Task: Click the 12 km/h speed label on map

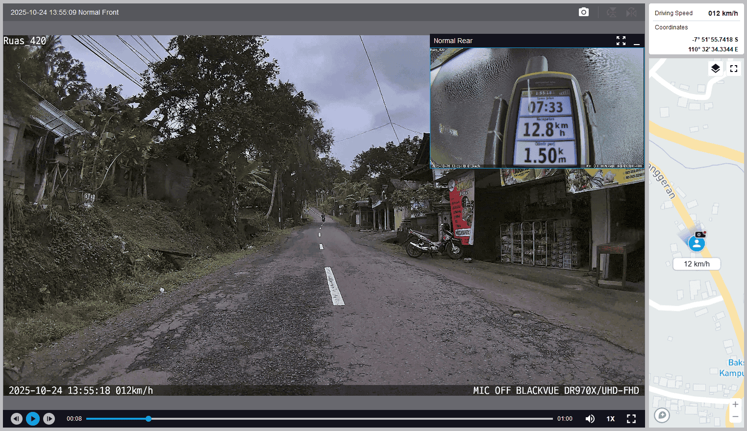Action: point(697,264)
